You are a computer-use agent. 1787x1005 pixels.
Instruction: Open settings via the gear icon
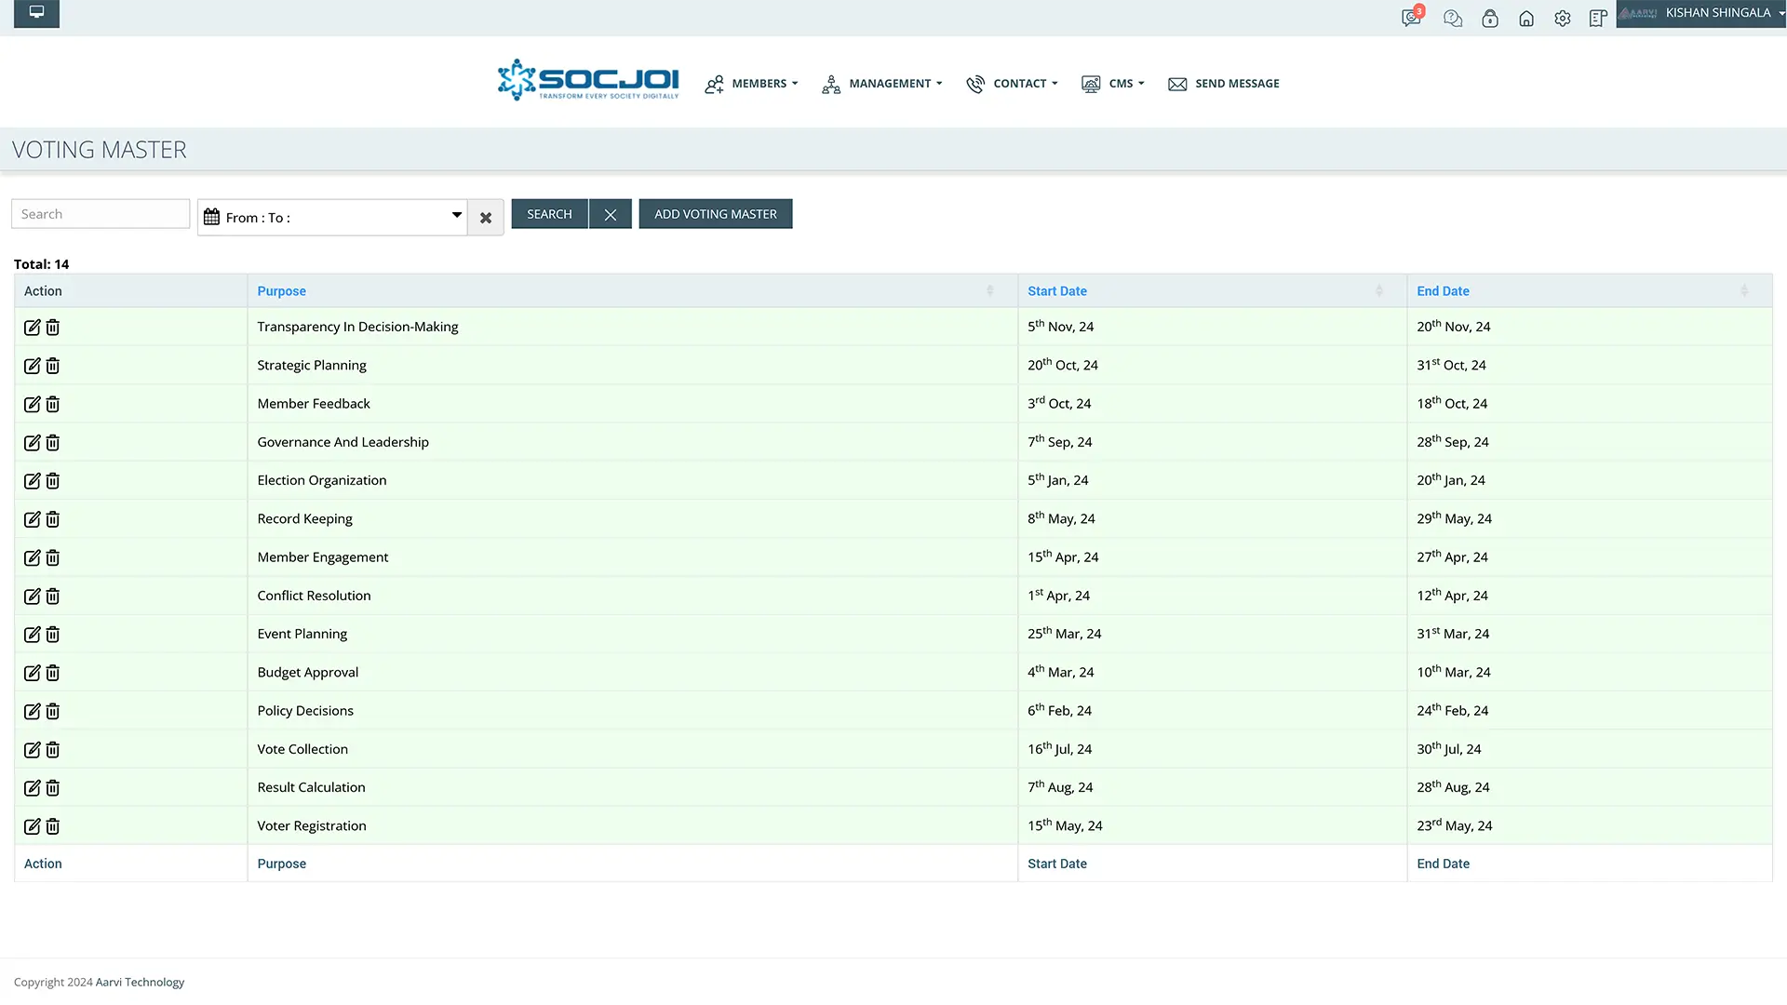[1562, 18]
